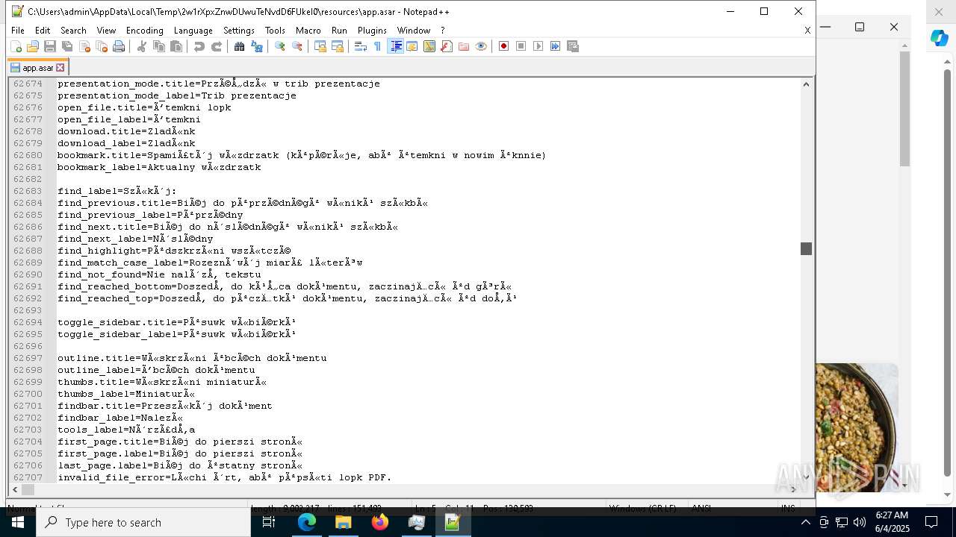Screen dimensions: 956x537
Task: Open the ? help menu
Action: [443, 31]
